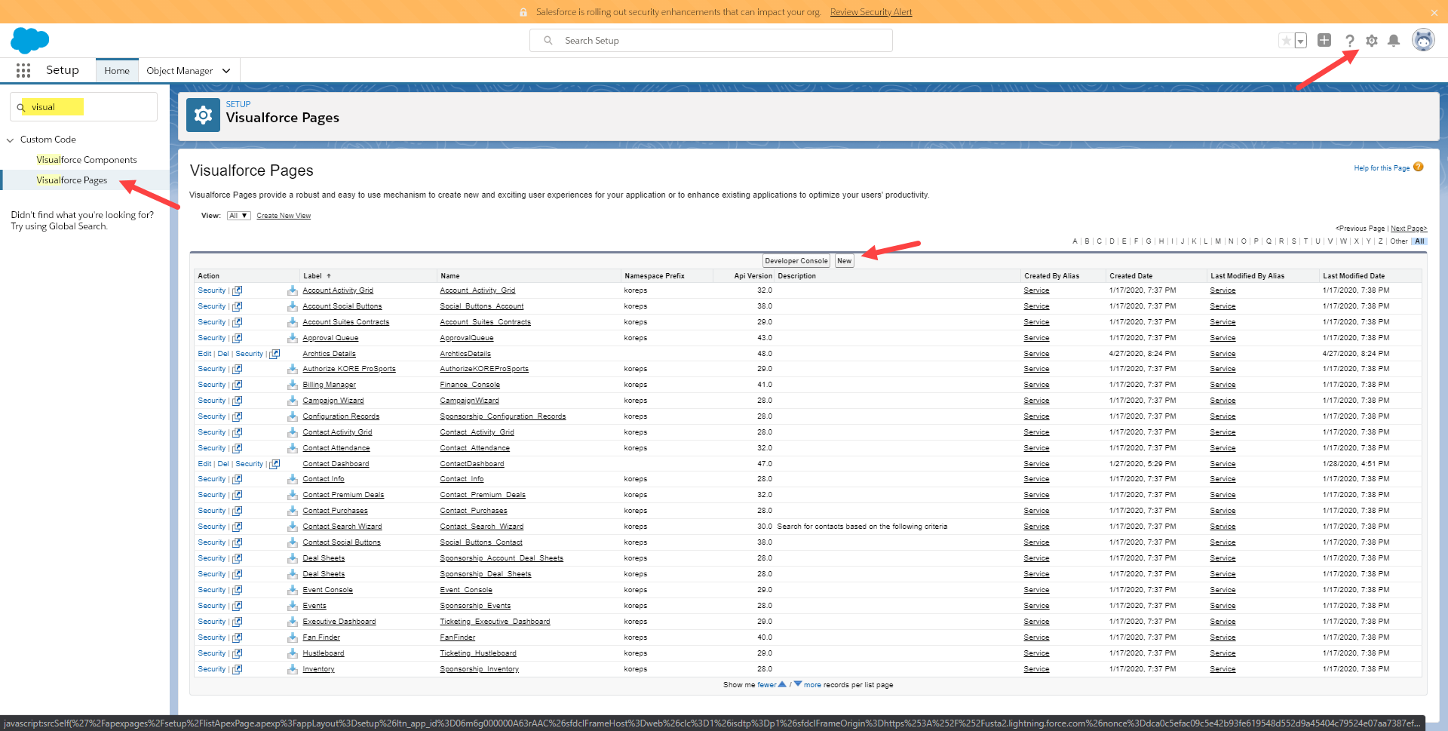Click the Quick Find box containing visual

pyautogui.click(x=84, y=107)
